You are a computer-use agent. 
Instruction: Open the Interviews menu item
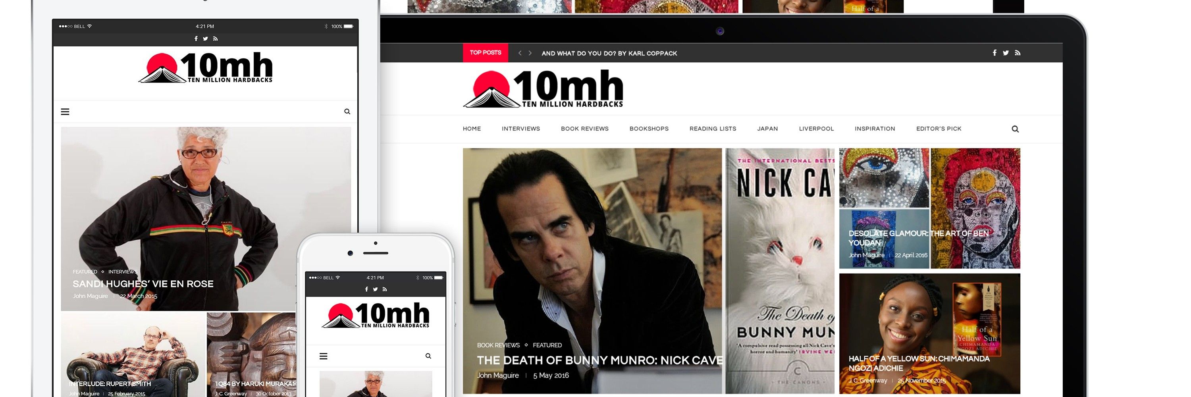click(520, 129)
